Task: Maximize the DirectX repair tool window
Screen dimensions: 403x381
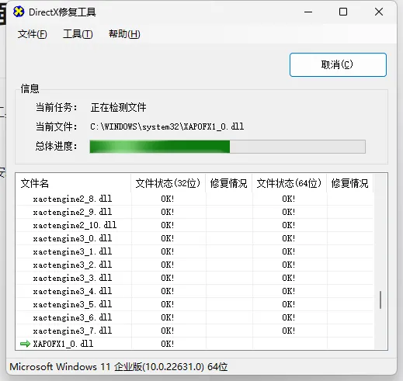Action: pos(343,12)
